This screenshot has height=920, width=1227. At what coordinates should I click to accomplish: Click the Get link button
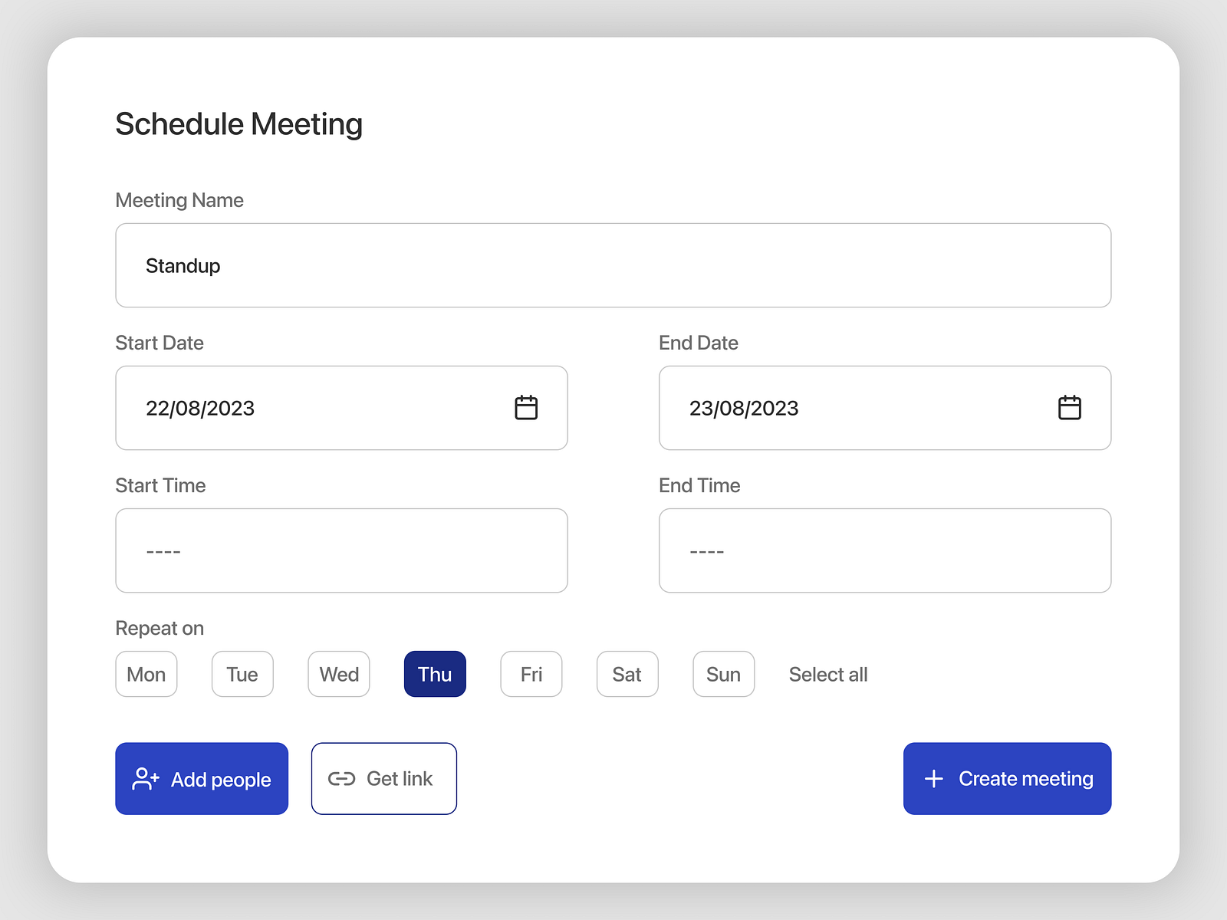(384, 778)
